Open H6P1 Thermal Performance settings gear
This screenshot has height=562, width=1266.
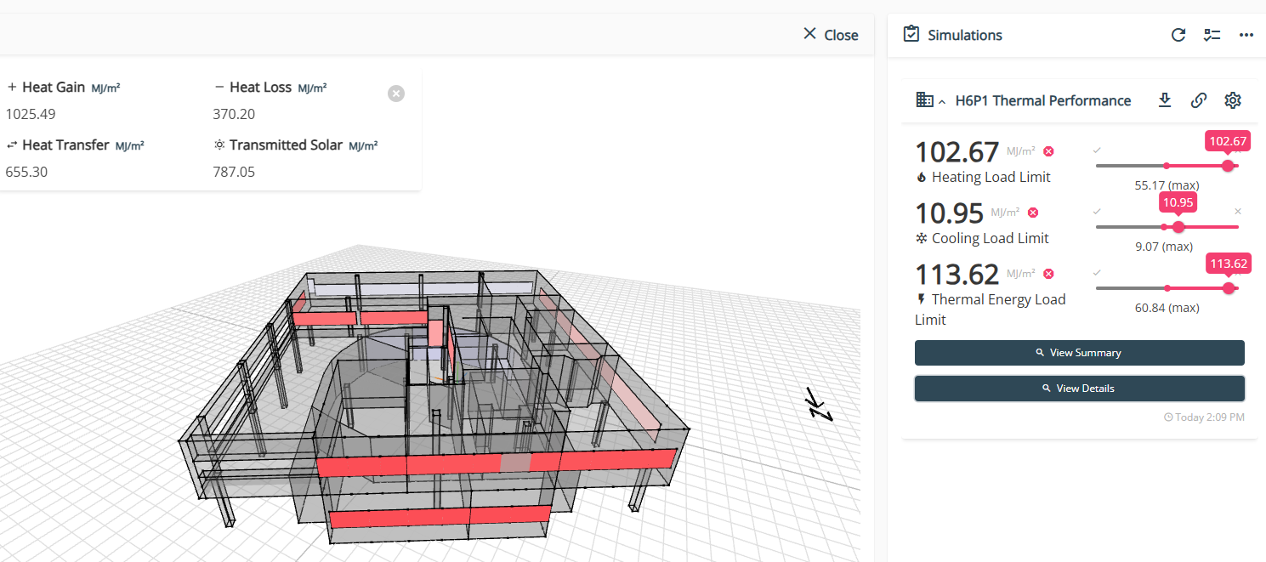(1232, 100)
